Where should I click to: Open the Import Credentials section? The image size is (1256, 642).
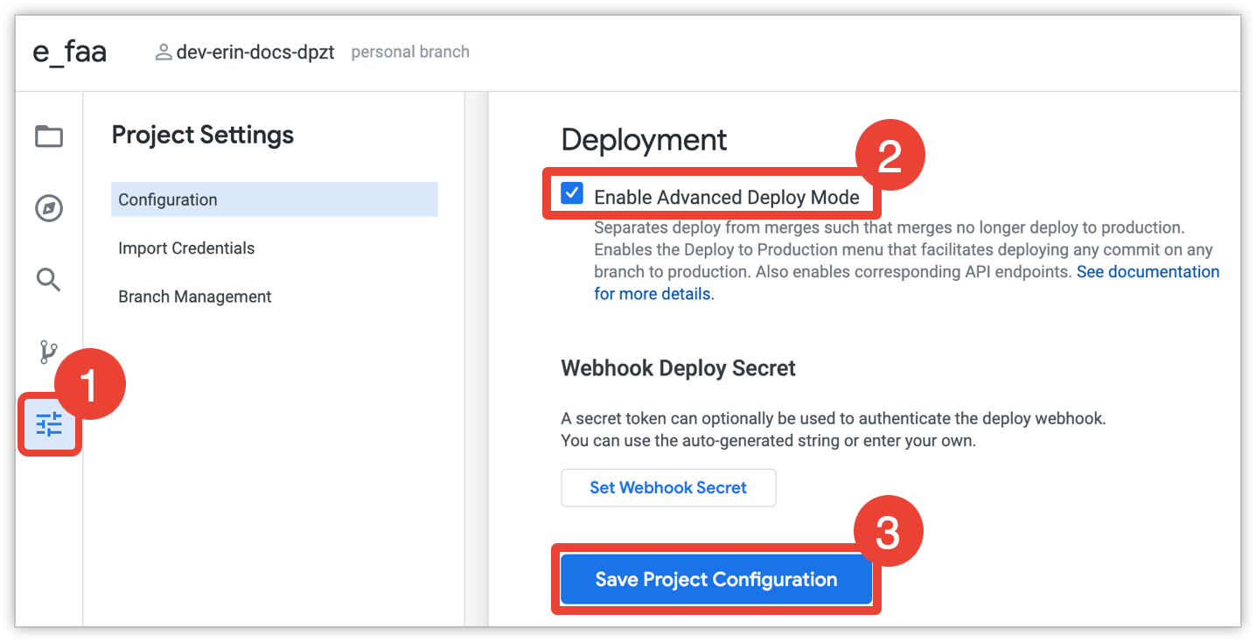point(186,248)
